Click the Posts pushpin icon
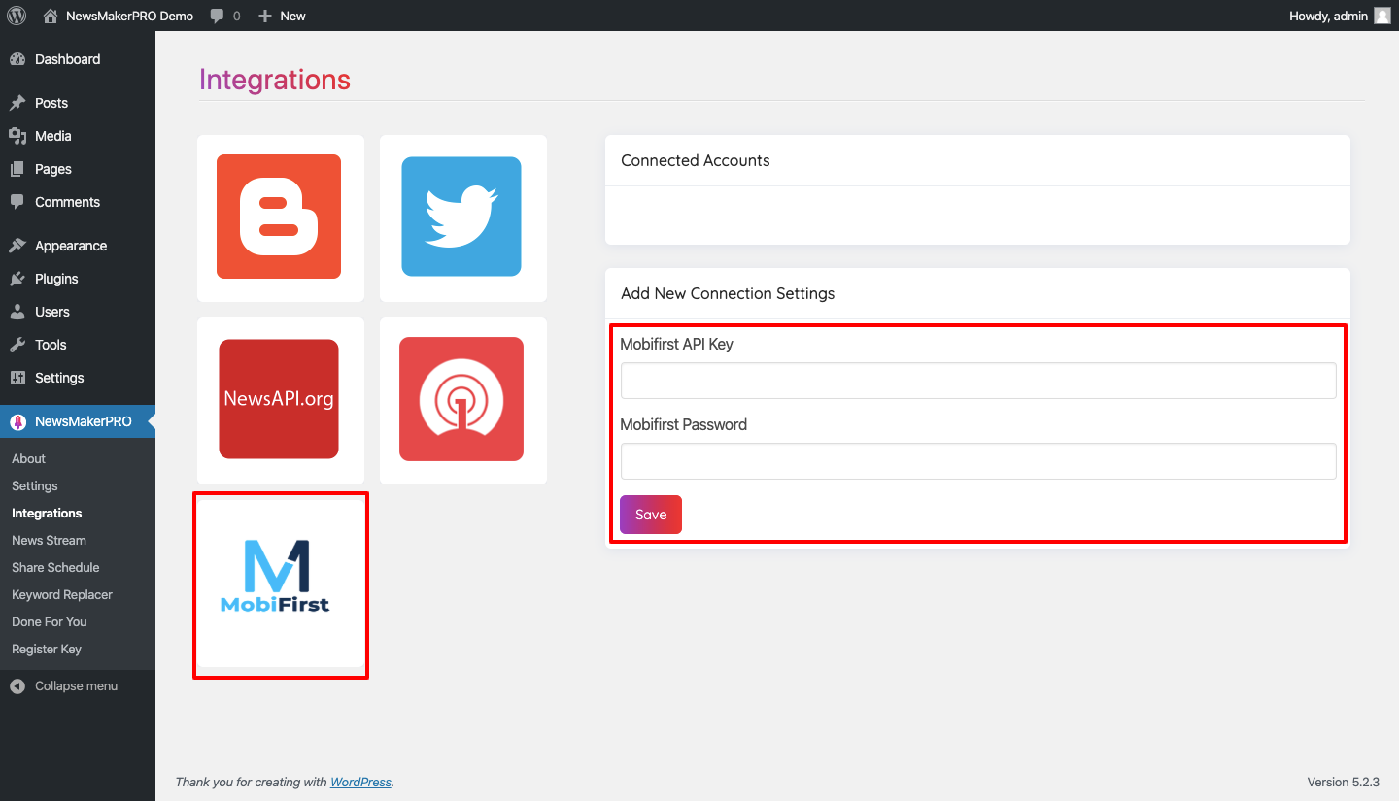The width and height of the screenshot is (1399, 801). click(x=17, y=103)
